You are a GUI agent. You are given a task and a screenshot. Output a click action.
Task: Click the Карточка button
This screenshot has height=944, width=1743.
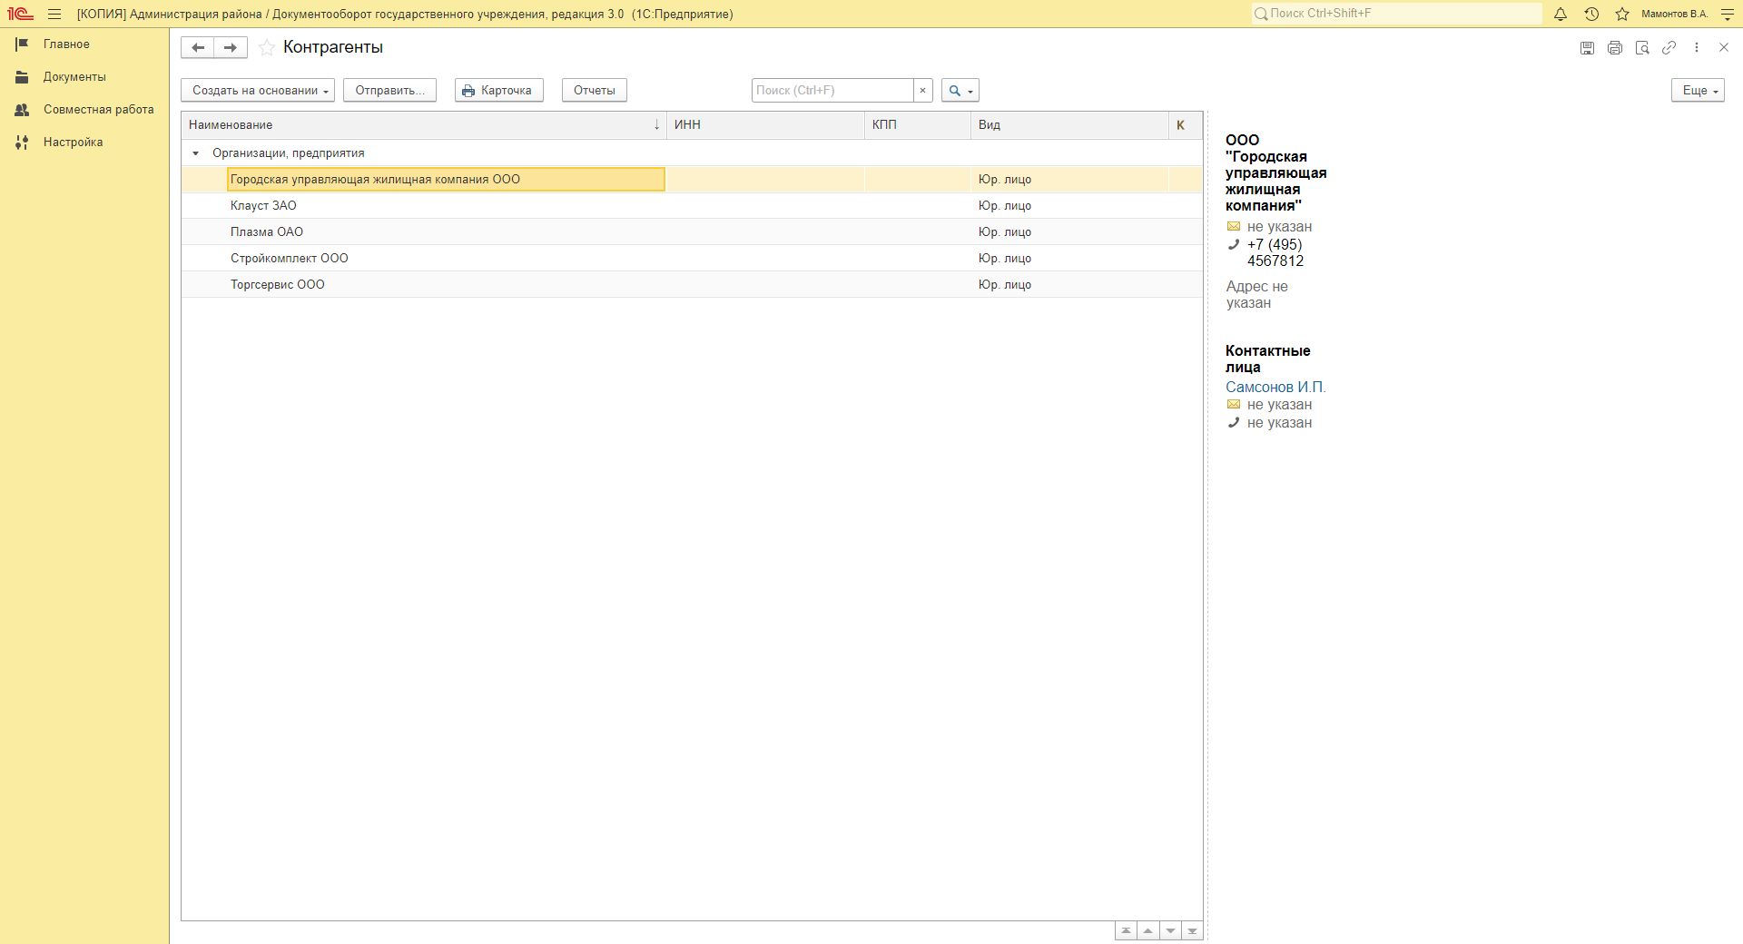498,90
